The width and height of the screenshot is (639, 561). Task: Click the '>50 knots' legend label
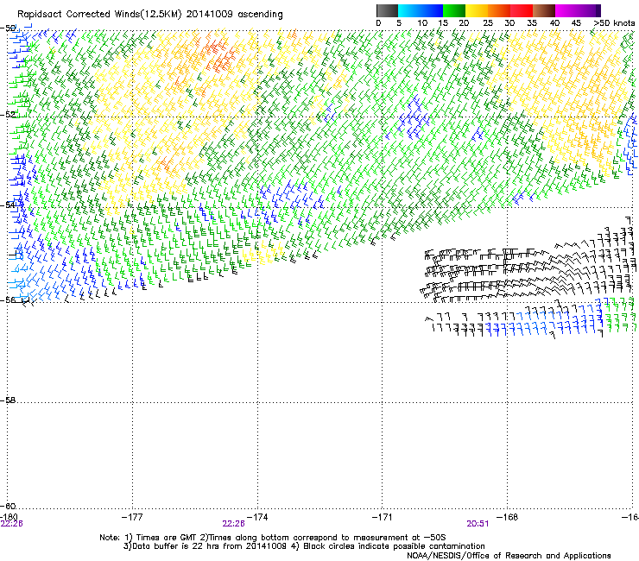614,23
